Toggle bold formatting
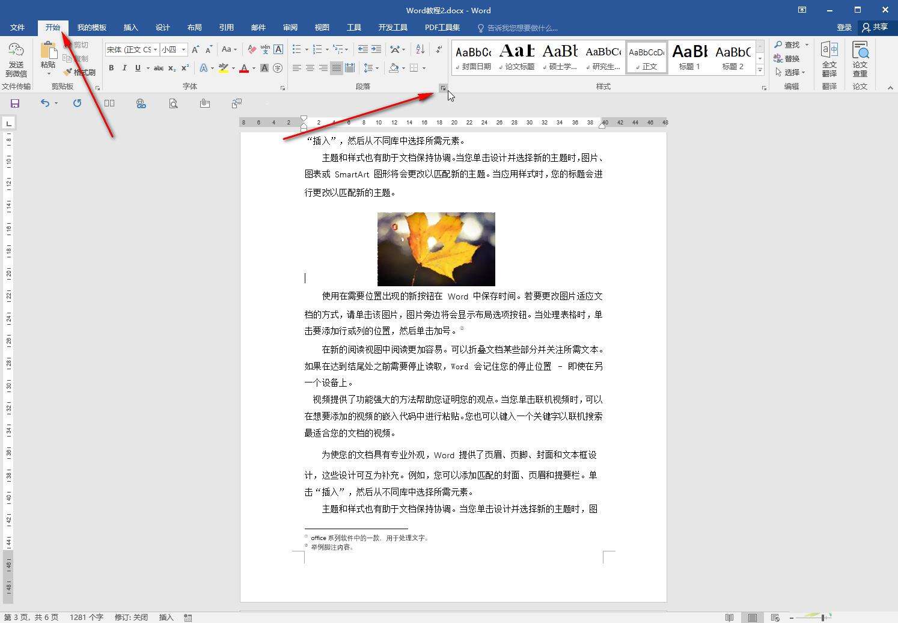 pos(111,68)
